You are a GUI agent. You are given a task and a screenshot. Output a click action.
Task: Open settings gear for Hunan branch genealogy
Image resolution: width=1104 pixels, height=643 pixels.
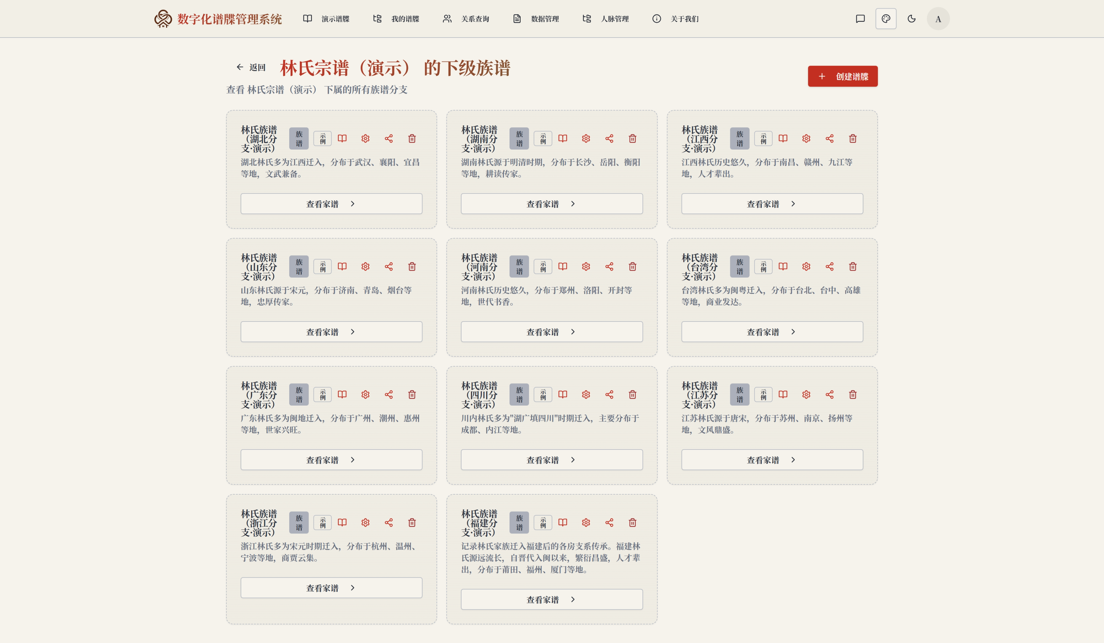coord(586,138)
